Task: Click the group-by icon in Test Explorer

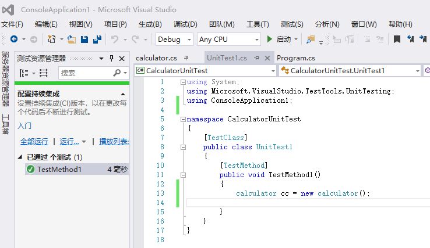Action: click(x=24, y=73)
